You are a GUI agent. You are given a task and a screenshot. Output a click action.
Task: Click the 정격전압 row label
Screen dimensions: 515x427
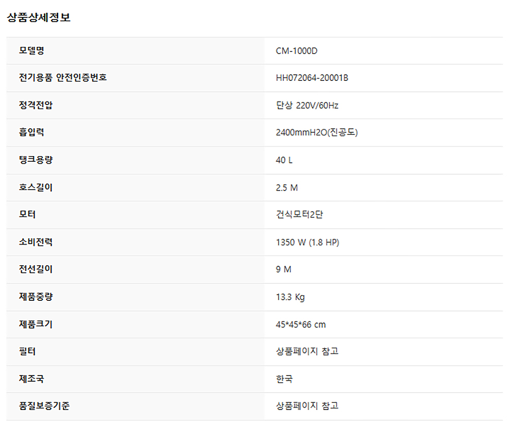36,106
